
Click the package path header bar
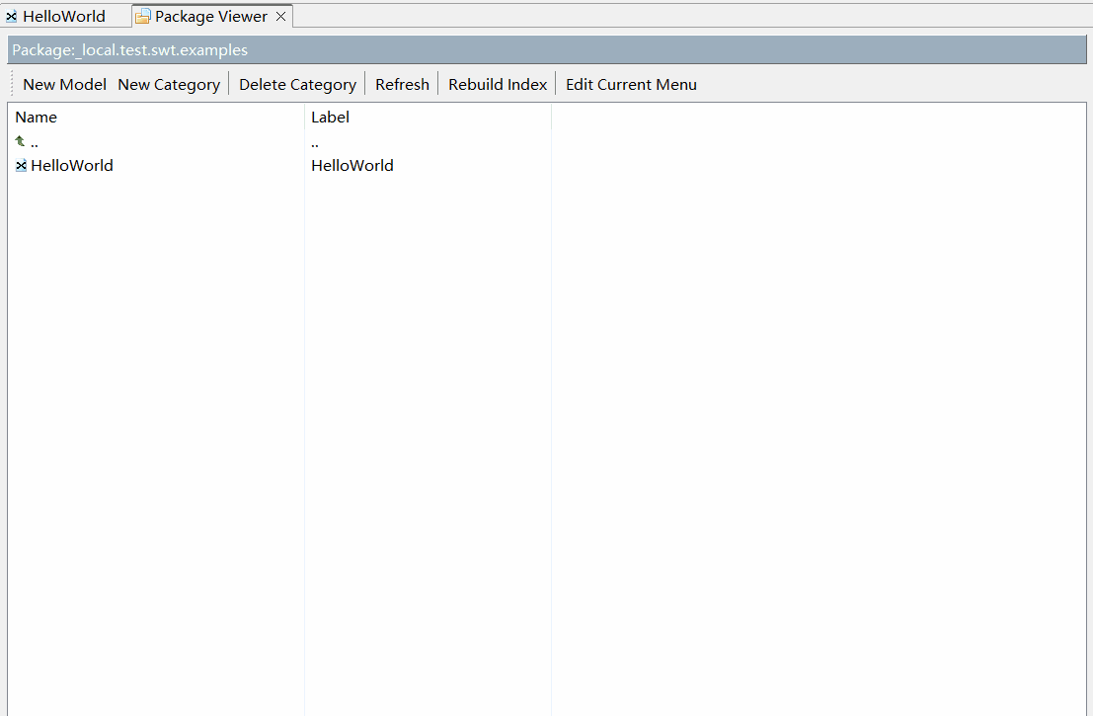point(546,49)
